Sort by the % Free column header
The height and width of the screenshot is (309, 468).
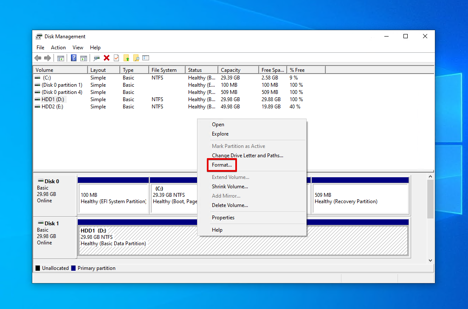(306, 70)
